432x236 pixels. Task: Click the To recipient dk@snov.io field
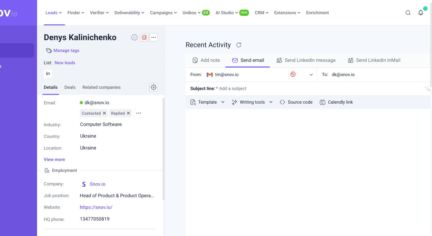(343, 75)
